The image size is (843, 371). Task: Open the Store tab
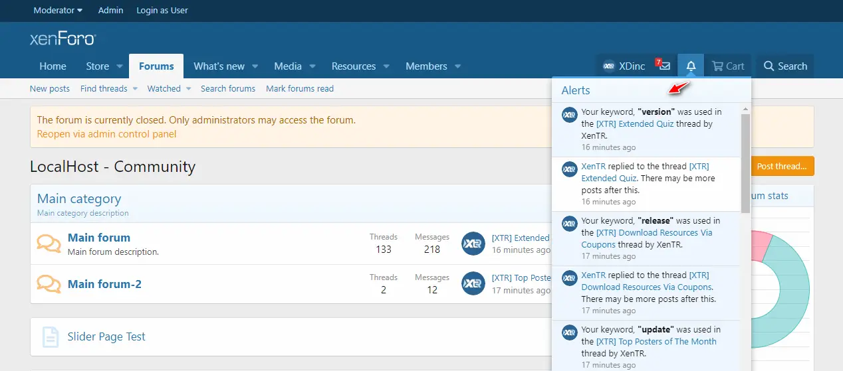click(x=98, y=66)
